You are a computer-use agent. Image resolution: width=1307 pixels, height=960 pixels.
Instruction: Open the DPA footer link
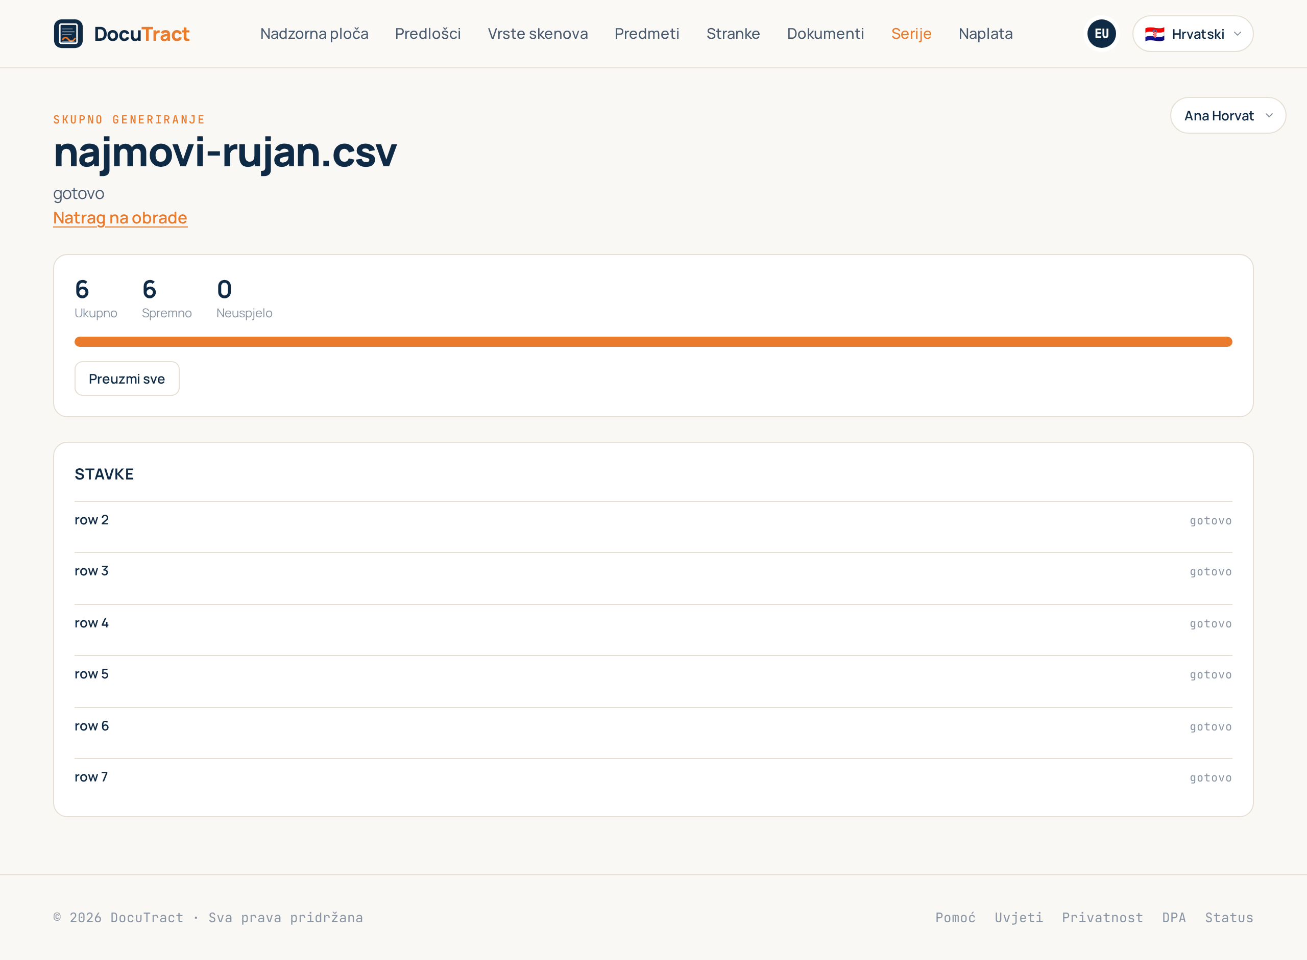coord(1174,918)
